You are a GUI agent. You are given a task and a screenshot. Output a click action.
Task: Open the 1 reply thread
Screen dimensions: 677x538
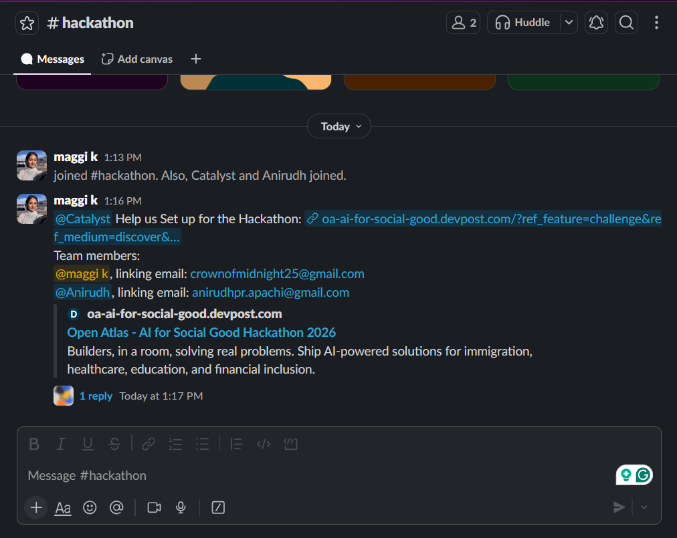96,396
